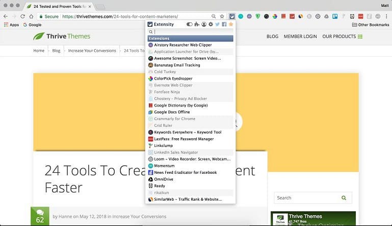Open the Trello toolbar extension icon

[335, 16]
